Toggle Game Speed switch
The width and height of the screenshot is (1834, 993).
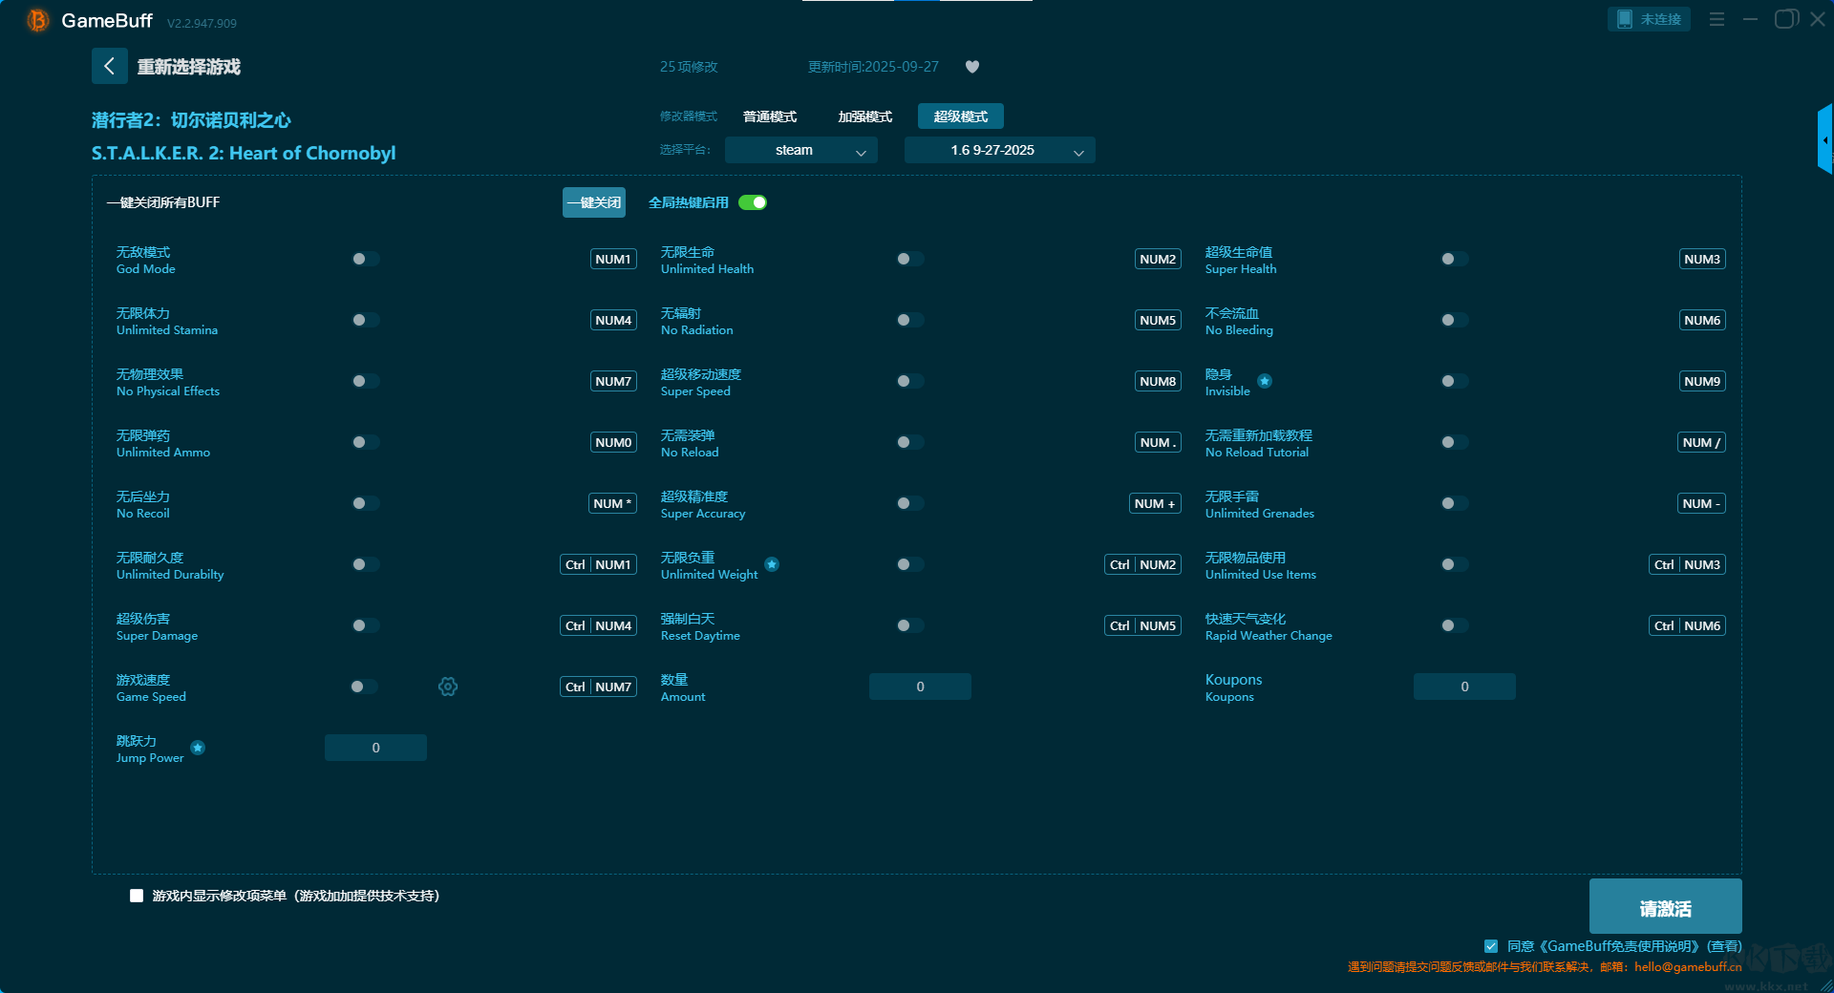[364, 687]
